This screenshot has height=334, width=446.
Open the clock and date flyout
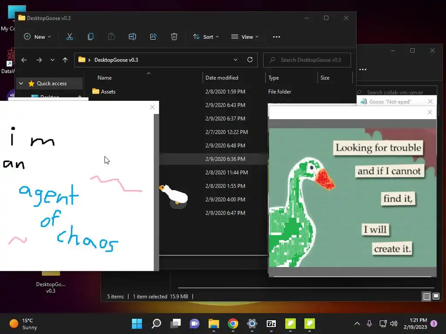[416, 324]
